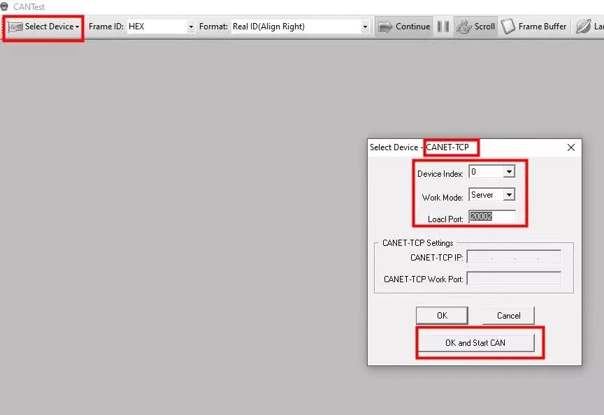The image size is (604, 415).
Task: Click the OK and Start CAN button
Action: pos(476,342)
